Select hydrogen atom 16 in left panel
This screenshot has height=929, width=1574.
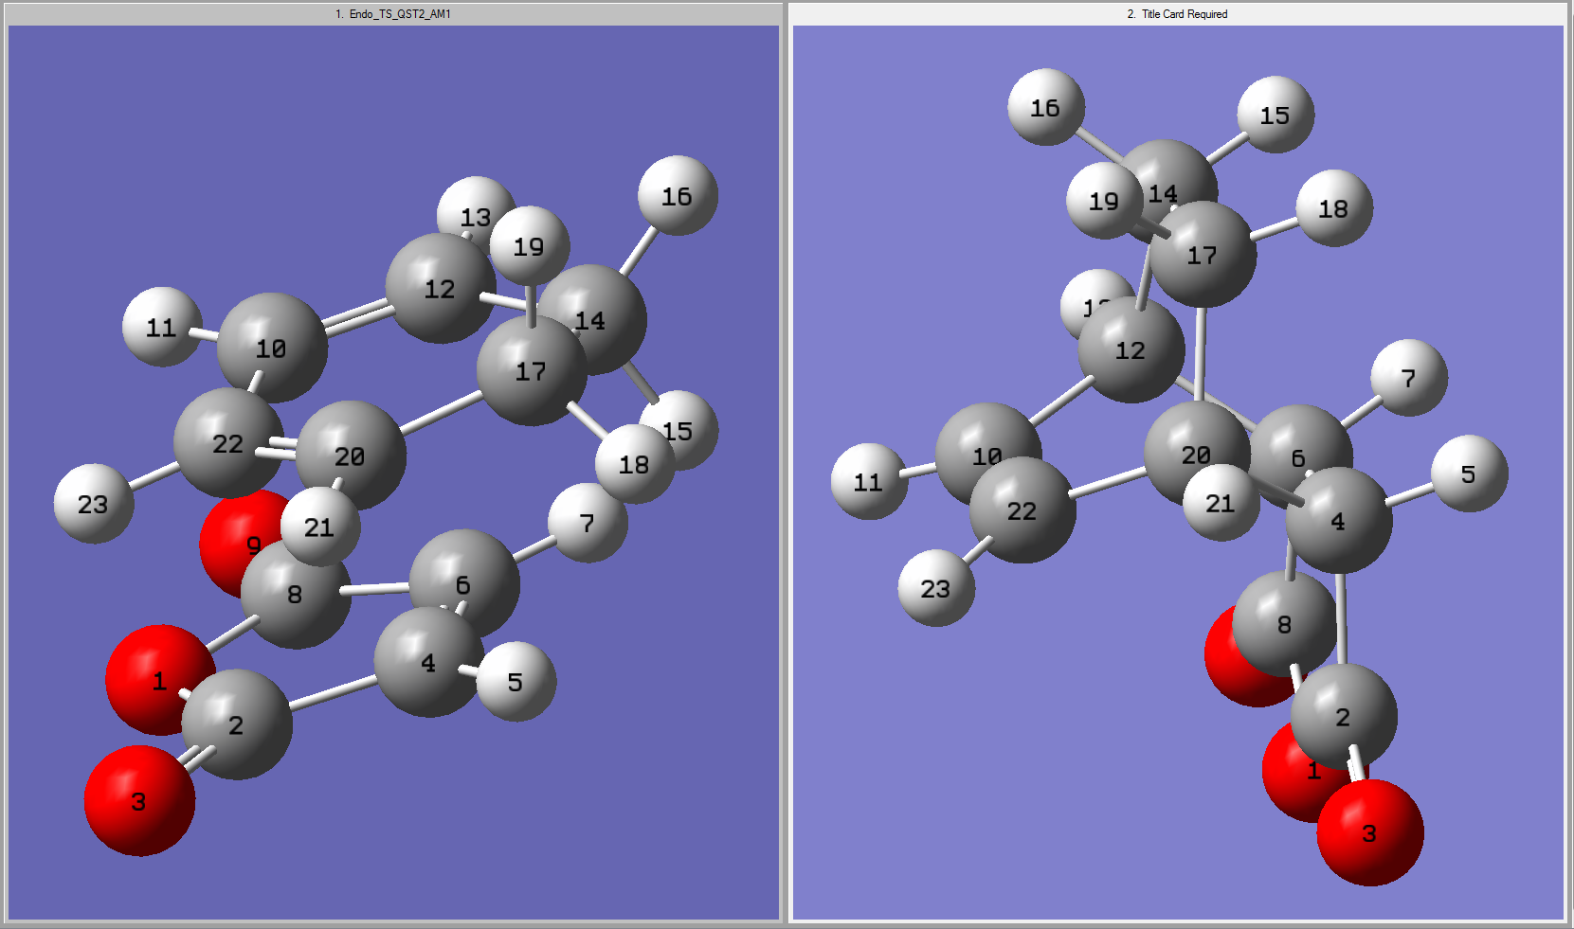click(x=677, y=196)
